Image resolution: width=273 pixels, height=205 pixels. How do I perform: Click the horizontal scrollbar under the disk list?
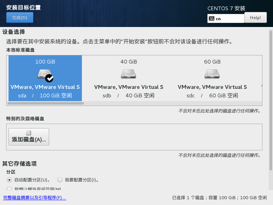(46, 104)
